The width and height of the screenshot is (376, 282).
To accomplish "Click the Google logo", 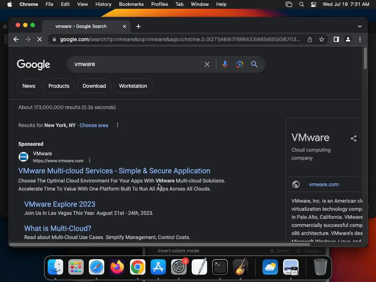I will coord(33,65).
